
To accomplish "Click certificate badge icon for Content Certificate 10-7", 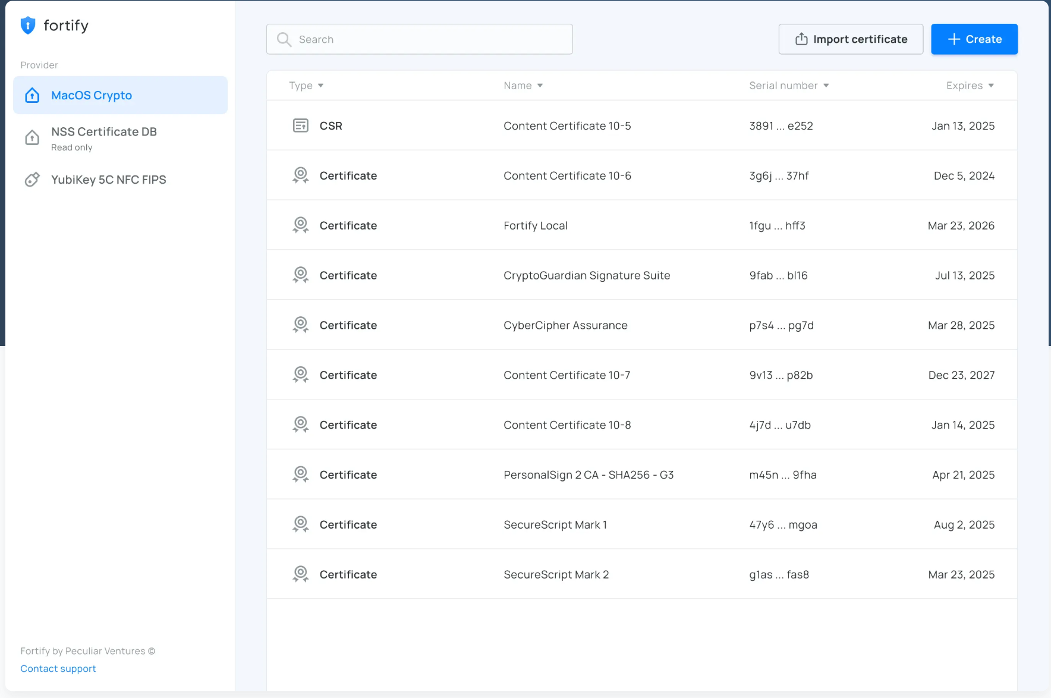I will (x=301, y=375).
